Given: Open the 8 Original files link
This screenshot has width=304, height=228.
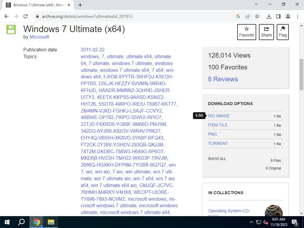Looking at the screenshot, I should pos(273,168).
